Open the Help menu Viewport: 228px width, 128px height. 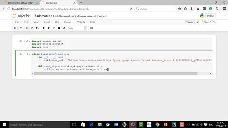[x=93, y=22]
